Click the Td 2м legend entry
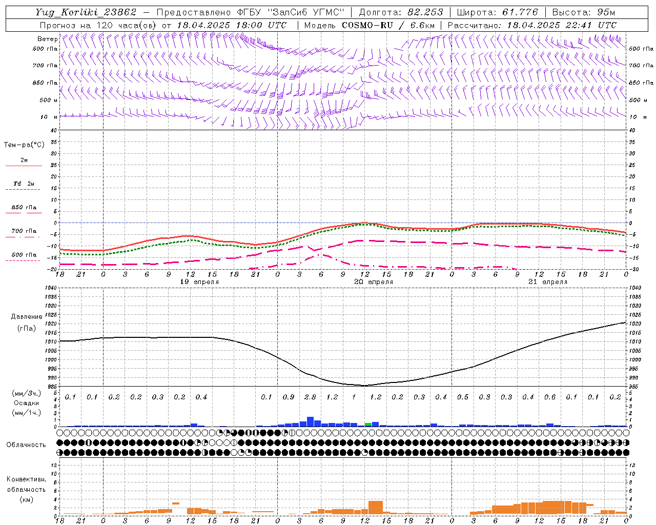 tap(24, 184)
